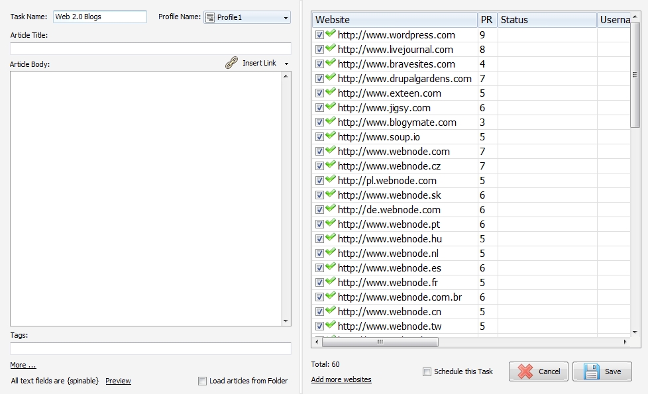648x394 pixels.
Task: Uncheck the jigsy.com checkbox
Action: (x=319, y=108)
